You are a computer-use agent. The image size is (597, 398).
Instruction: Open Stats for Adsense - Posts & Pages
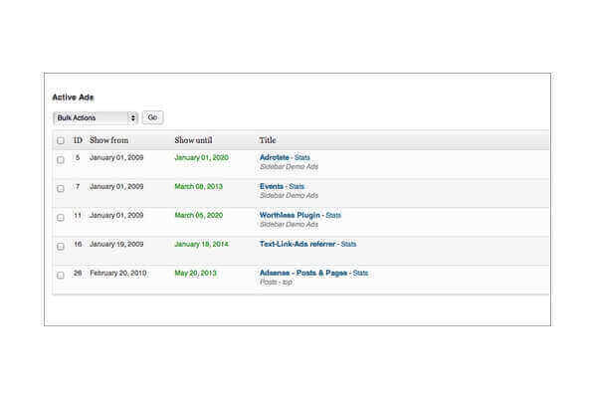(x=361, y=273)
